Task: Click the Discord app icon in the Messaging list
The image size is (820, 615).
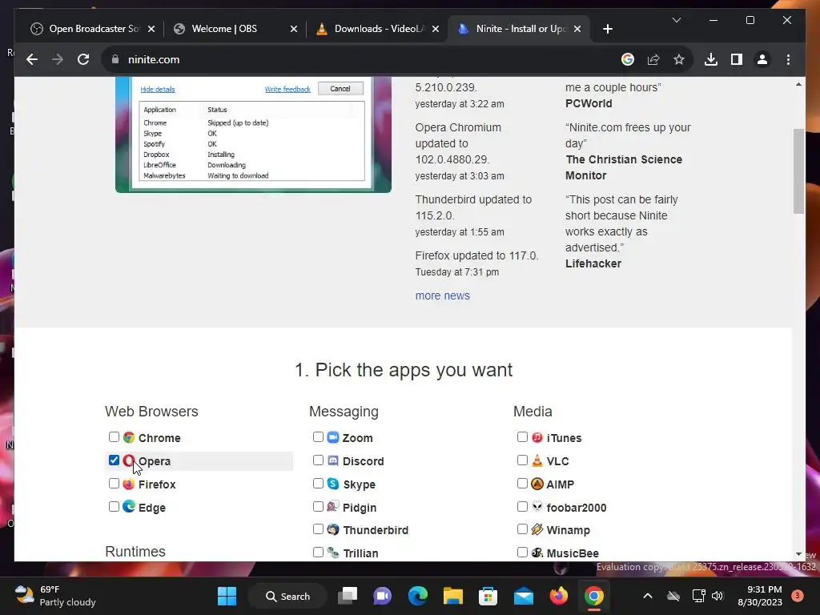Action: tap(333, 460)
